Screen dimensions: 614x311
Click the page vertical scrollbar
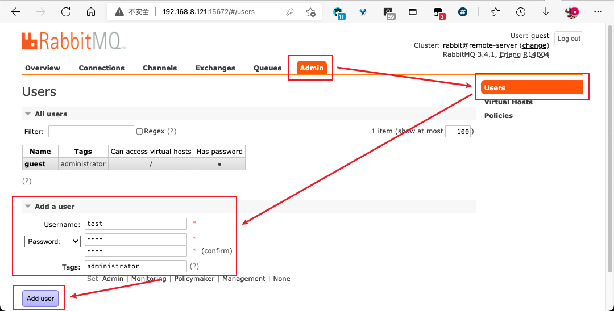click(x=609, y=149)
